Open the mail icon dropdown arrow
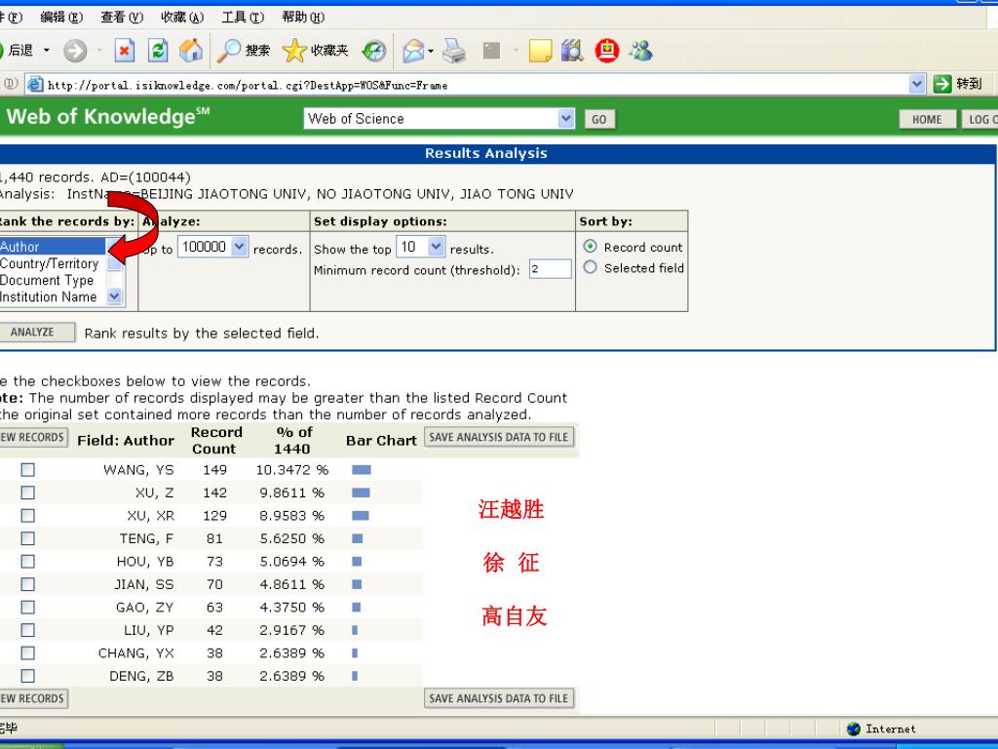This screenshot has height=749, width=998. (431, 51)
